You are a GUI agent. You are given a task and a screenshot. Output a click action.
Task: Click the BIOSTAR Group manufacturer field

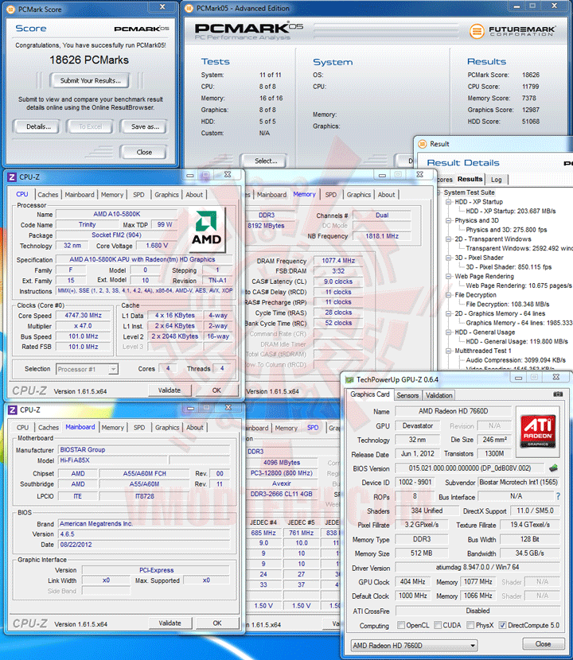pos(144,450)
